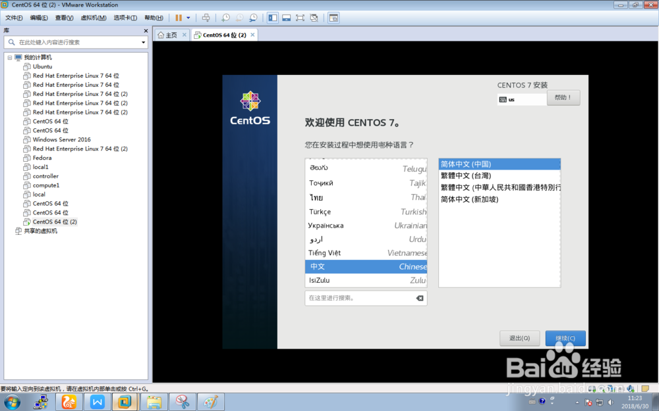Select 繁體中文 (台灣) locale
The height and width of the screenshot is (411, 659).
click(500, 176)
